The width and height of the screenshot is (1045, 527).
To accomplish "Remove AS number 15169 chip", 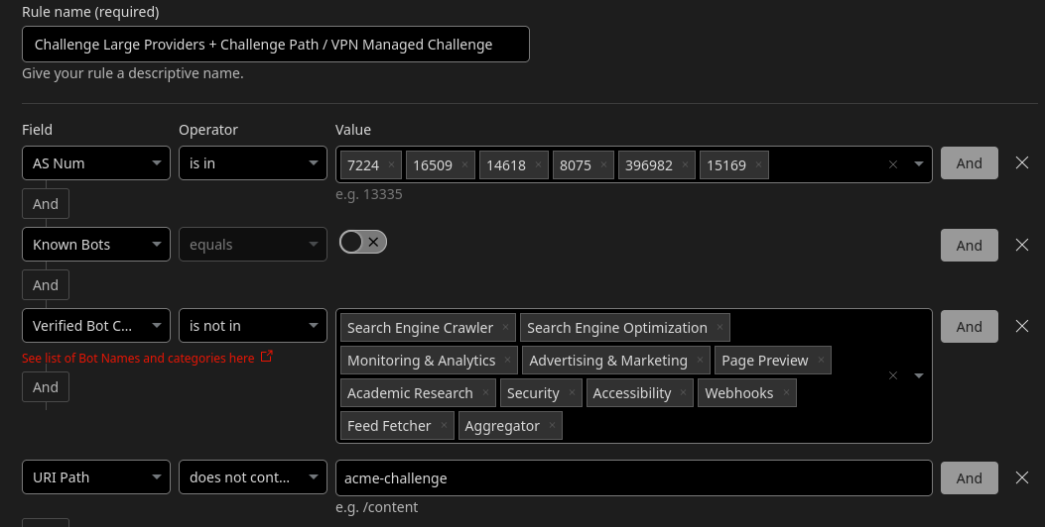I will [758, 165].
